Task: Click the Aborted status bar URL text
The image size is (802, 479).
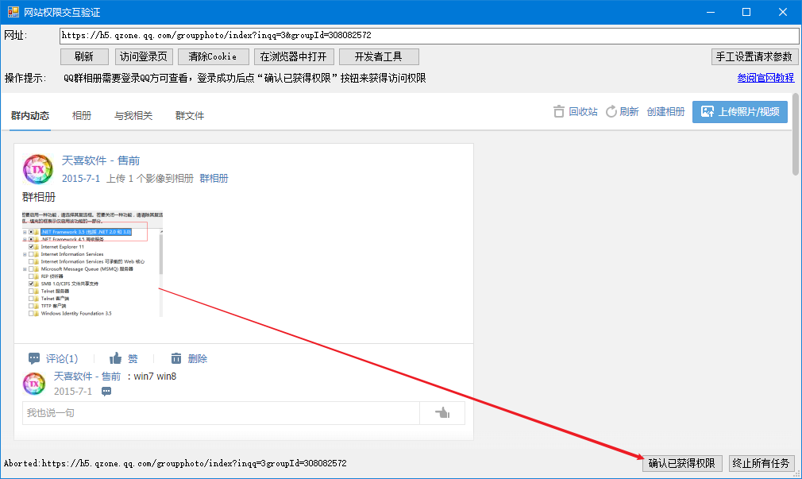Action: pos(175,463)
